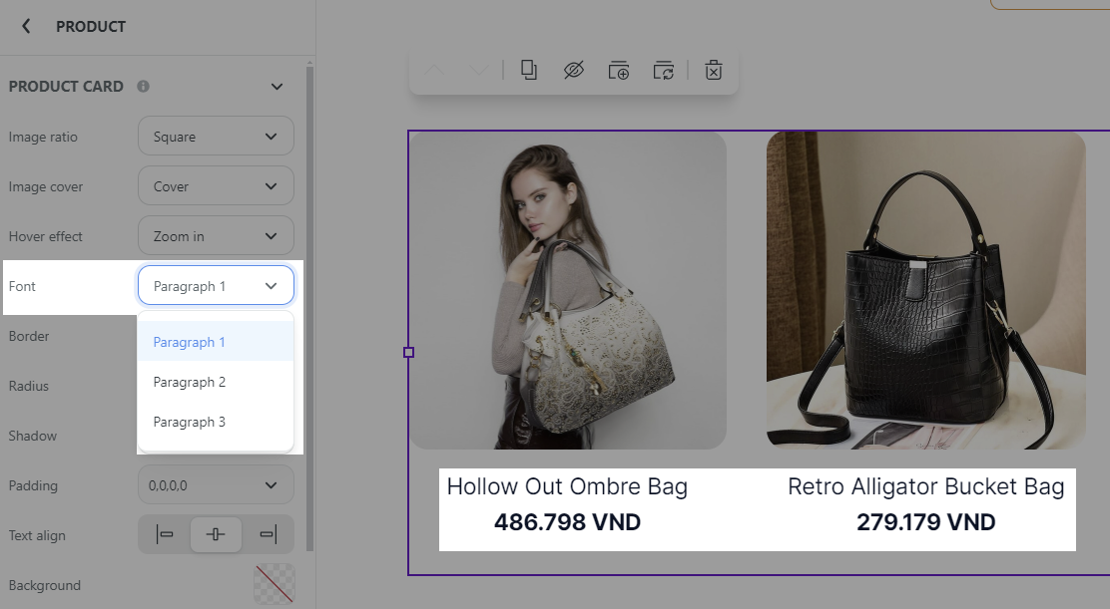Screen dimensions: 1110x609
Task: Click the replace block refresh icon
Action: click(x=664, y=70)
